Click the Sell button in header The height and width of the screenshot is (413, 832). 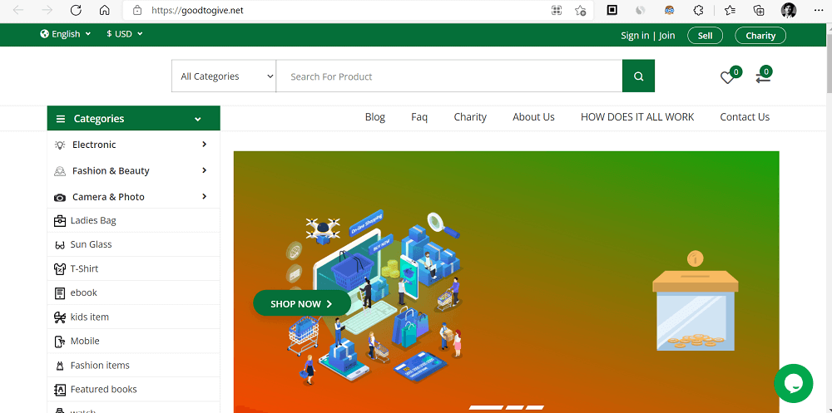click(x=705, y=36)
